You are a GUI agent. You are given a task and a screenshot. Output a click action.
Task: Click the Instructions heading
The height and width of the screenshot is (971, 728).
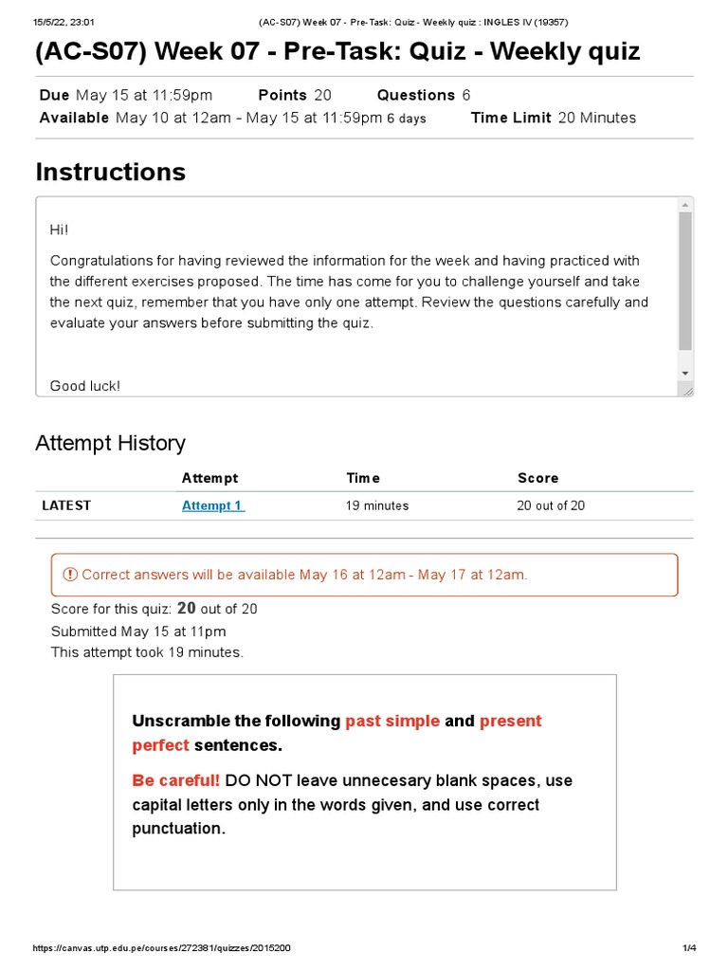pos(111,172)
